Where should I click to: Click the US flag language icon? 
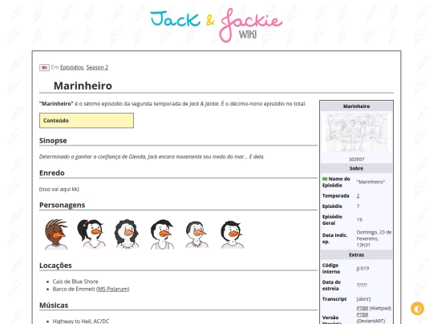44,67
